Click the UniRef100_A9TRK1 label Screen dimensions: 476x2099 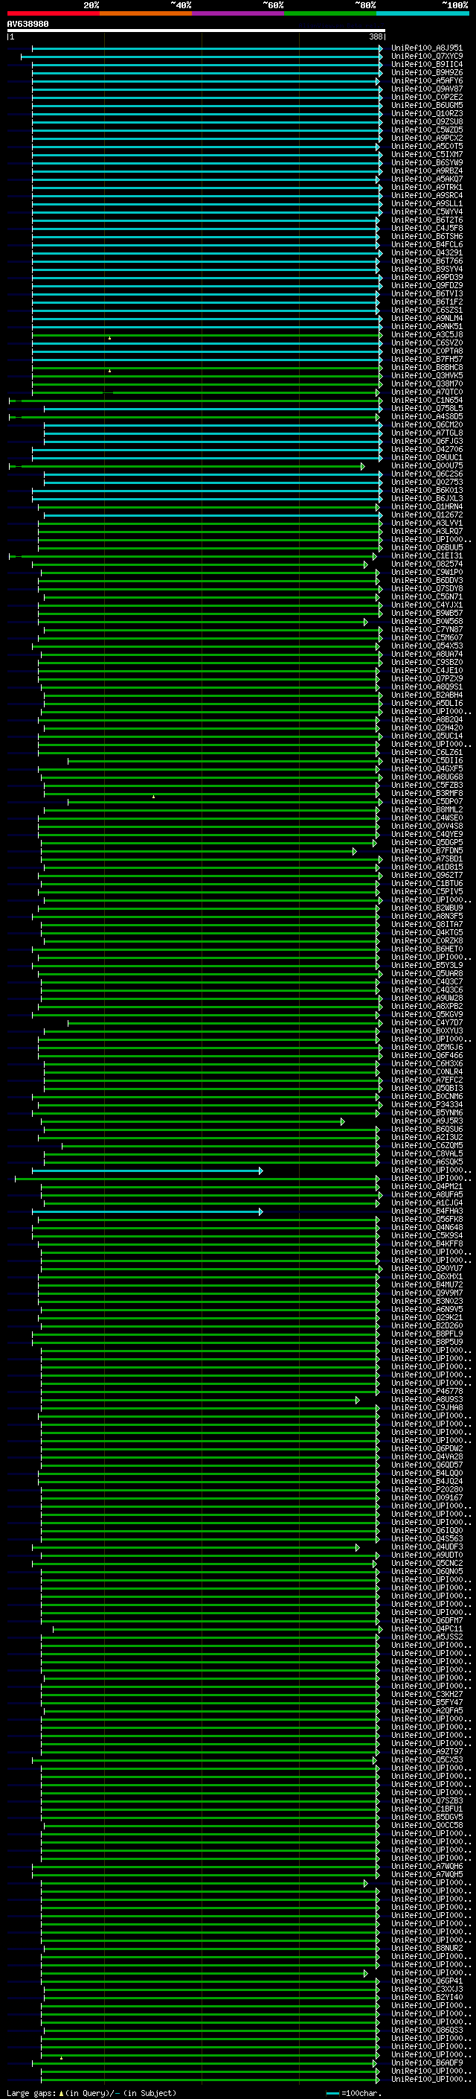[x=426, y=188]
